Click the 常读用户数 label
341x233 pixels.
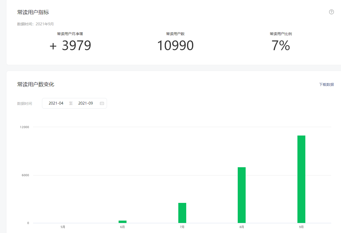pyautogui.click(x=175, y=34)
